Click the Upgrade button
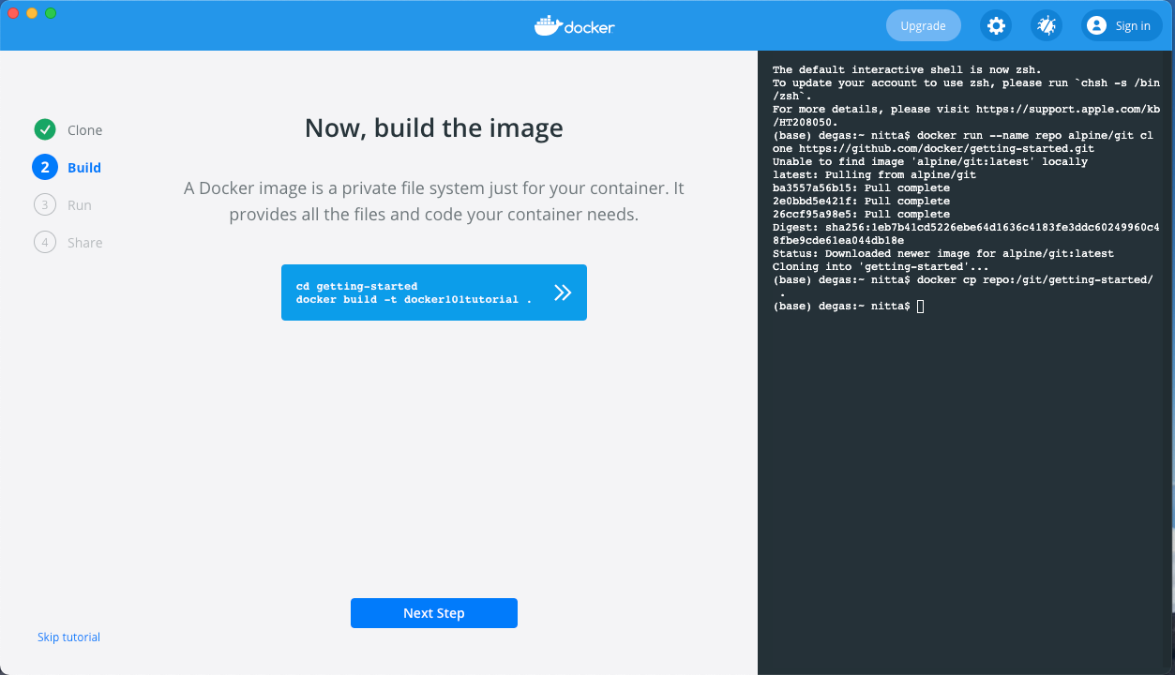The height and width of the screenshot is (675, 1175). click(x=923, y=26)
